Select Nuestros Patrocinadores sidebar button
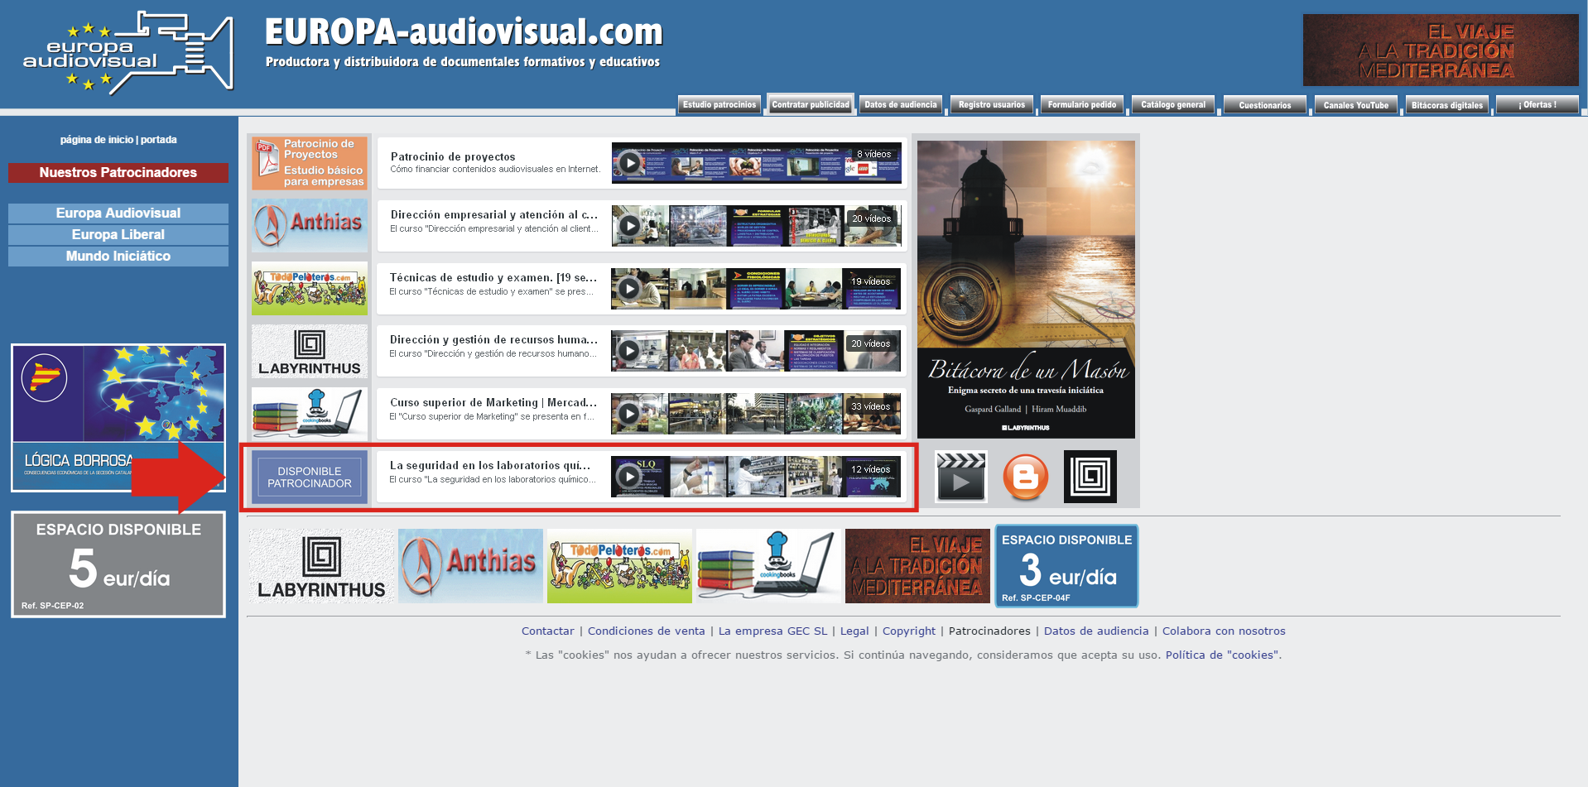The height and width of the screenshot is (787, 1588). [x=118, y=173]
